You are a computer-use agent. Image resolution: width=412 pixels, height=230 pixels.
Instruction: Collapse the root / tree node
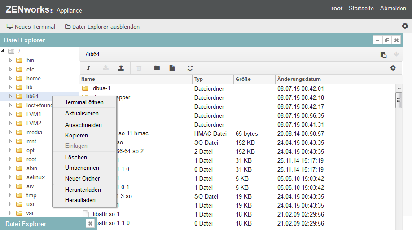[3, 51]
